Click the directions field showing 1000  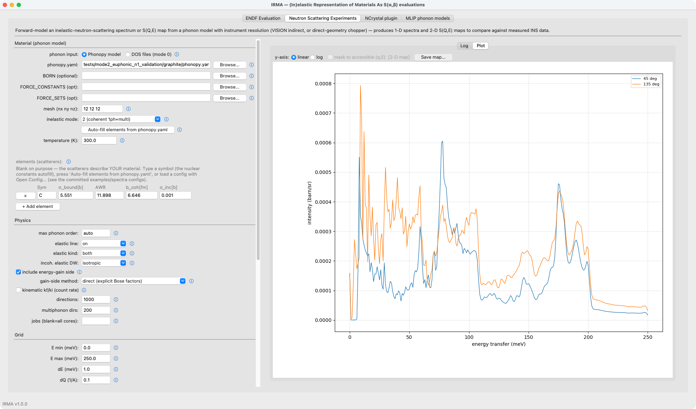pyautogui.click(x=96, y=300)
